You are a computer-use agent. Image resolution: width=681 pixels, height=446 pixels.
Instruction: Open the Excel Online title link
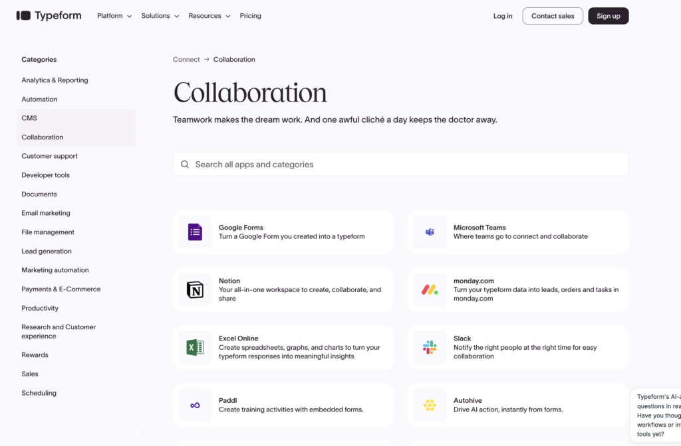(239, 338)
